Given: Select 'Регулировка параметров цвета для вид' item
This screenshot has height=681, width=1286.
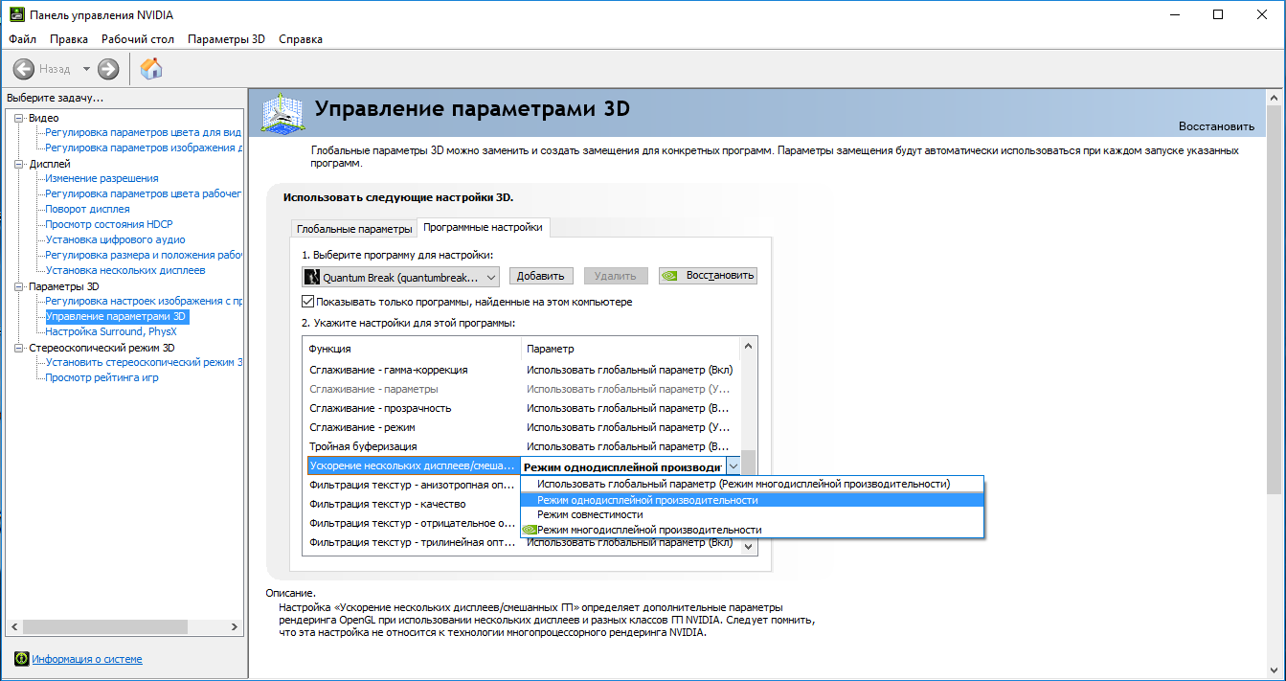Looking at the screenshot, I should (143, 132).
